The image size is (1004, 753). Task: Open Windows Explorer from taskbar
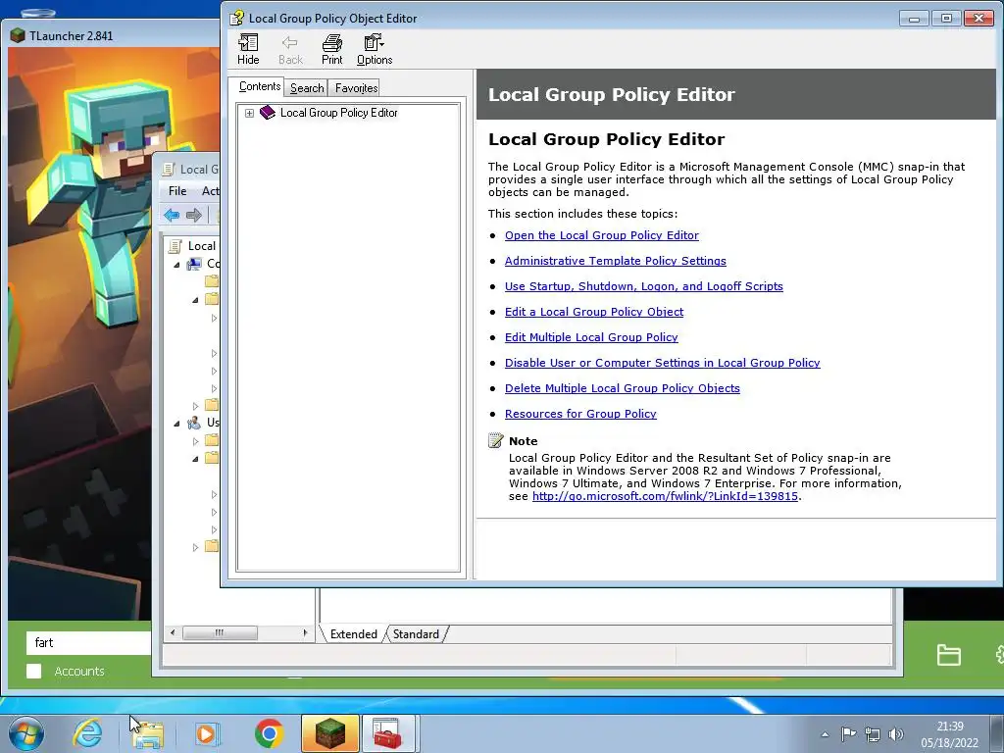[x=148, y=733]
